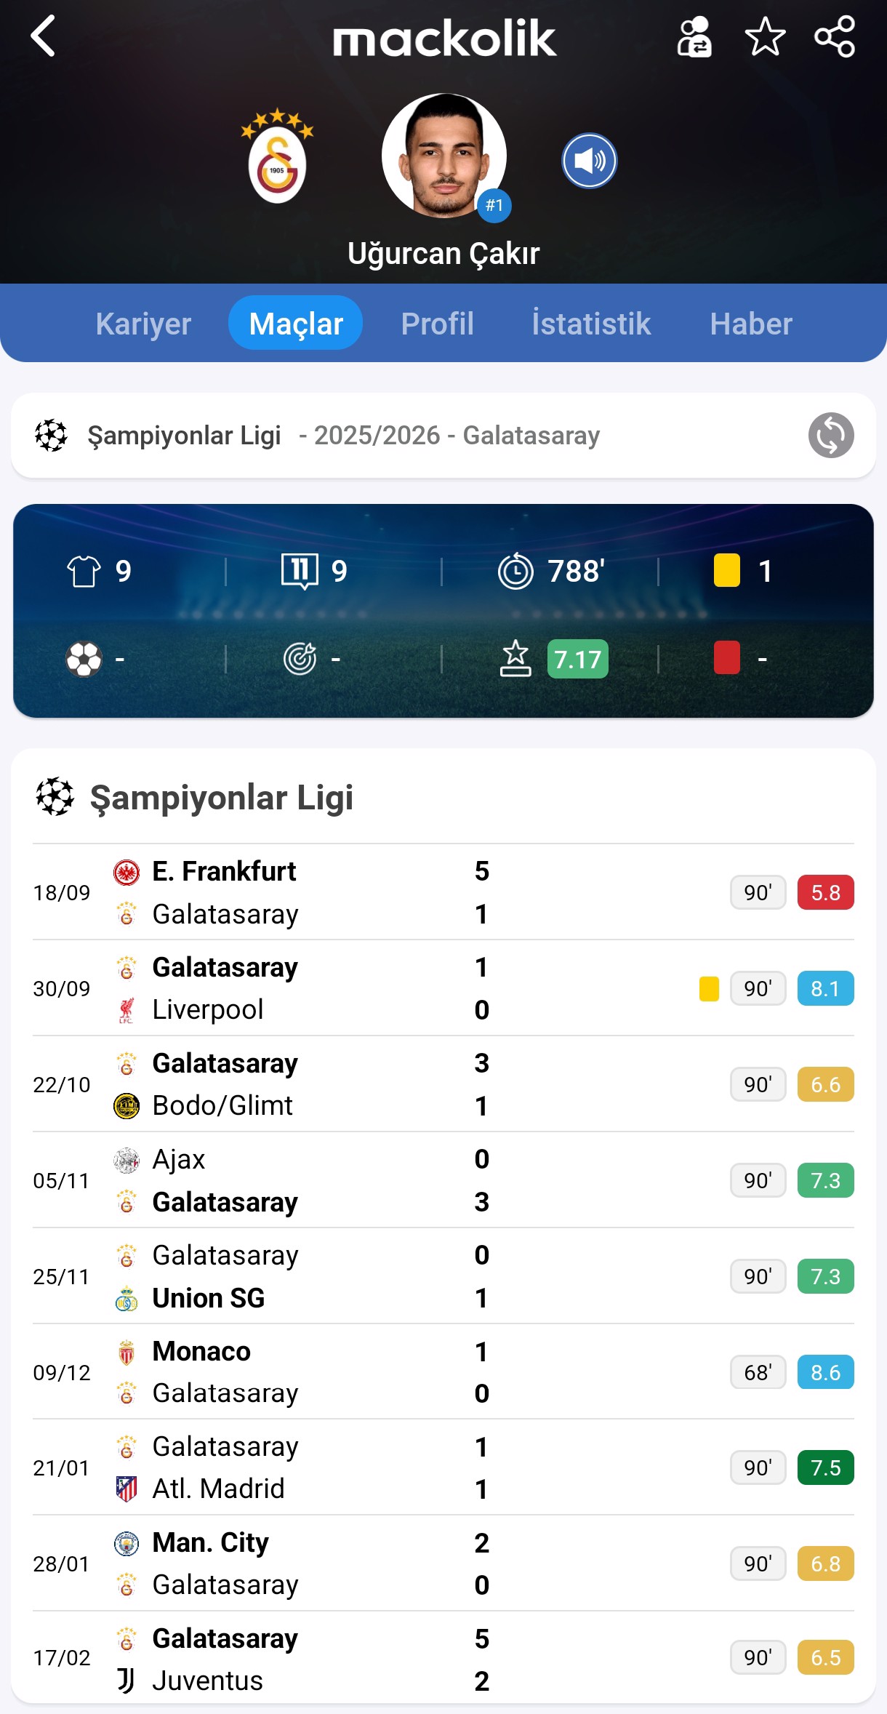Image resolution: width=887 pixels, height=1714 pixels.
Task: Tap the competition switch circular arrows icon
Action: 830,436
